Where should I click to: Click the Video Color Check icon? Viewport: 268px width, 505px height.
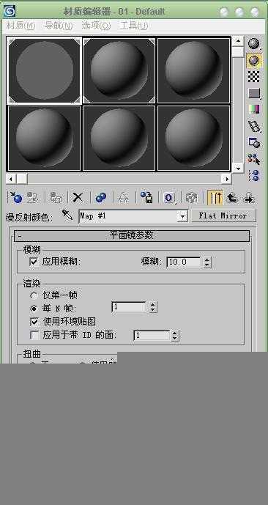pyautogui.click(x=254, y=109)
